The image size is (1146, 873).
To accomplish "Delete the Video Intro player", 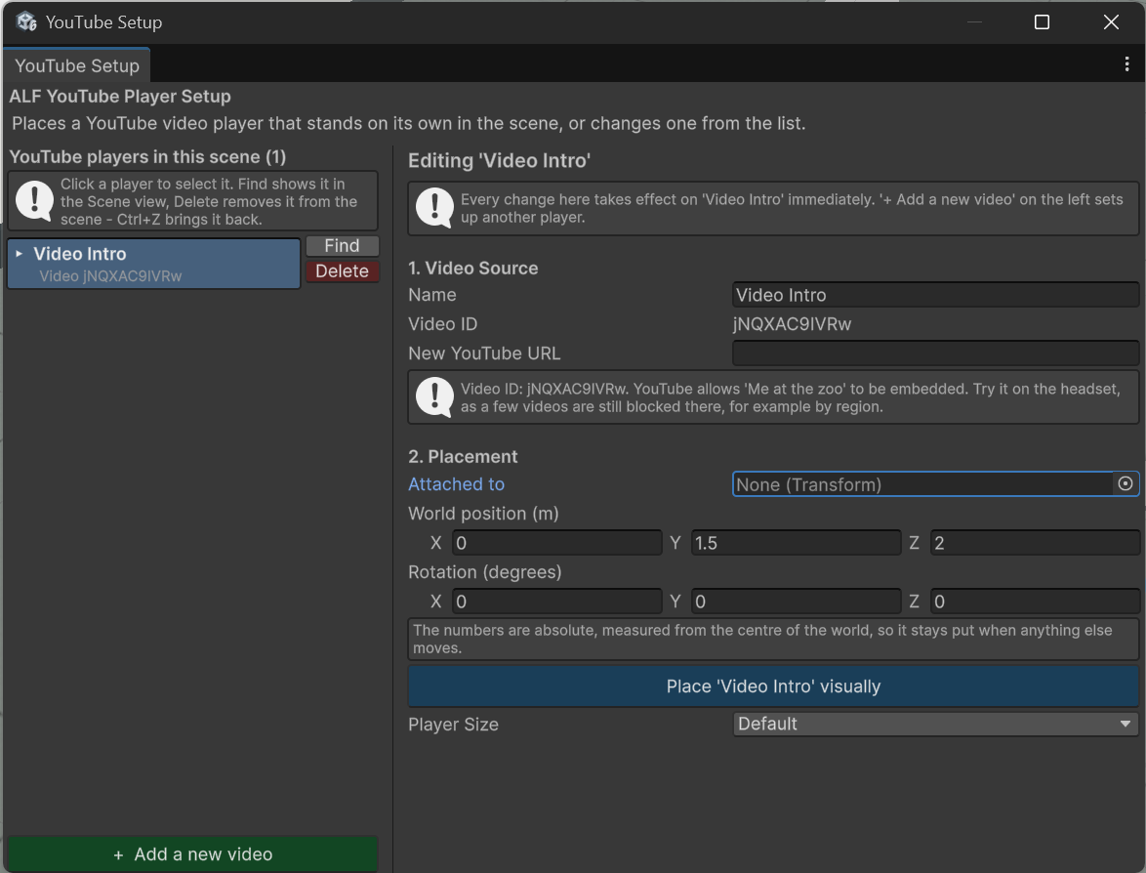I will pos(342,271).
